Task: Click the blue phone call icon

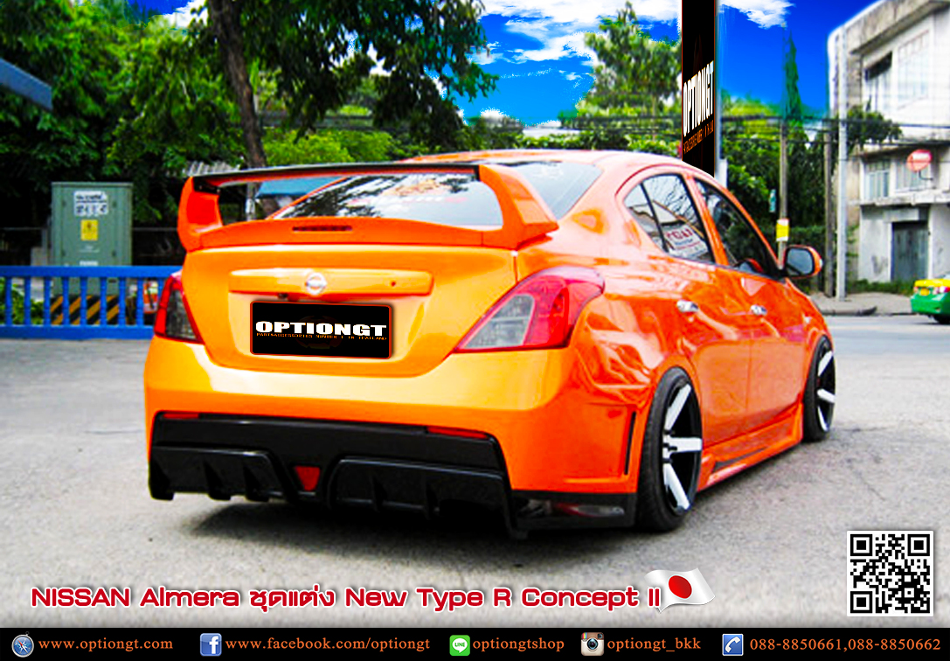Action: coord(732,645)
